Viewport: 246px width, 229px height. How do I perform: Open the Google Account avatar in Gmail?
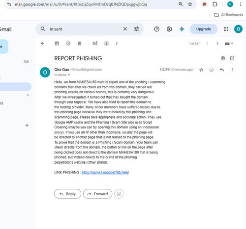(x=238, y=29)
